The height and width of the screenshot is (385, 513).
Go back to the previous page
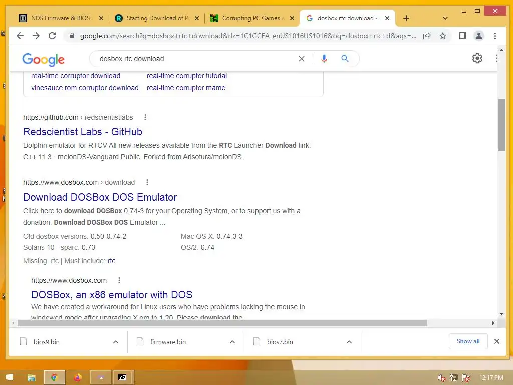pyautogui.click(x=20, y=36)
